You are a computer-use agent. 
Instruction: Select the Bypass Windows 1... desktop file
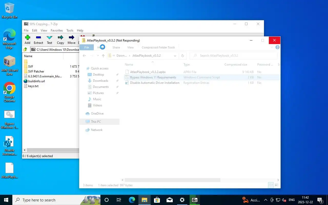pos(9,119)
